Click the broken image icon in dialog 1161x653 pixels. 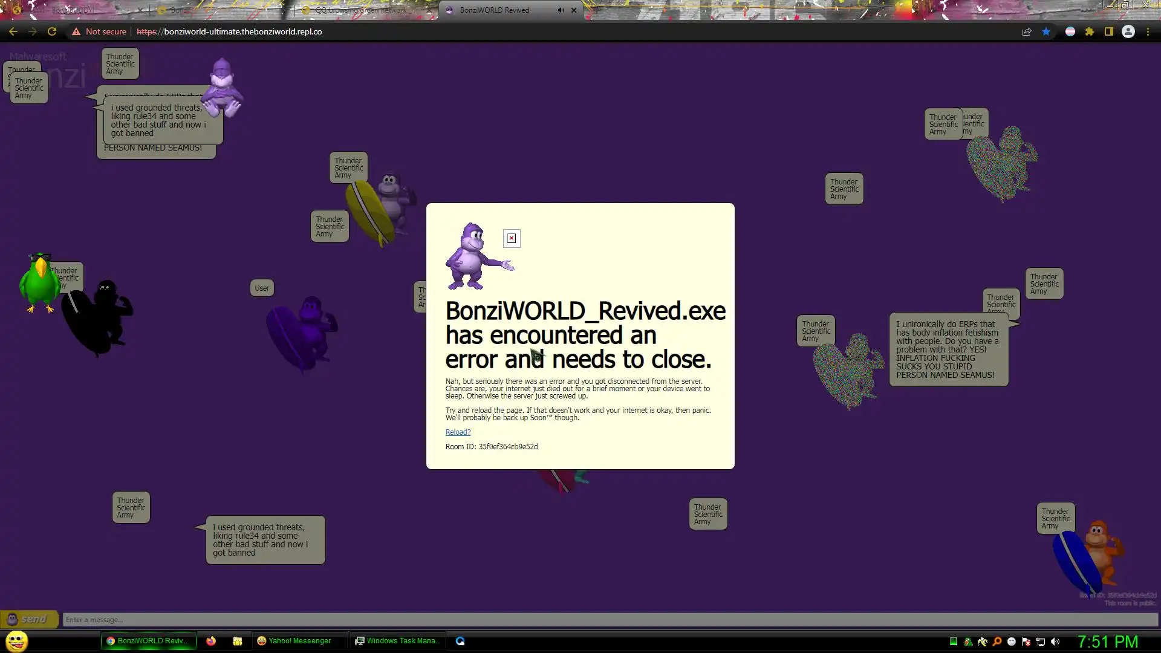click(512, 238)
